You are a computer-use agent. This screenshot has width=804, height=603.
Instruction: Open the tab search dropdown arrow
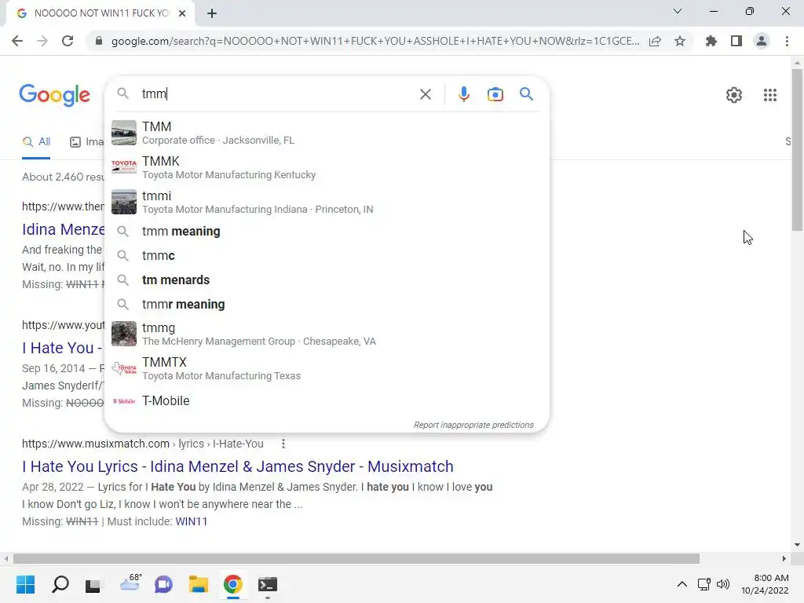[x=678, y=11]
